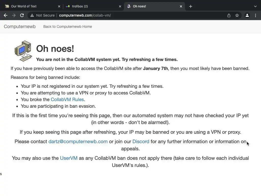The width and height of the screenshot is (261, 196).
Task: Click 'Your IP is not registered' bullet
Action: pyautogui.click(x=92, y=86)
